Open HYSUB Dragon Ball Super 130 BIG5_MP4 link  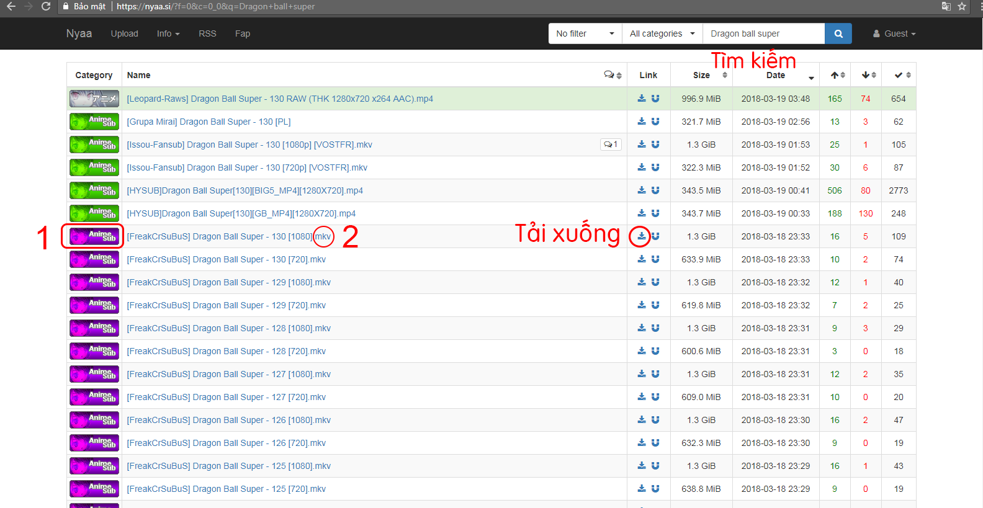tap(245, 190)
